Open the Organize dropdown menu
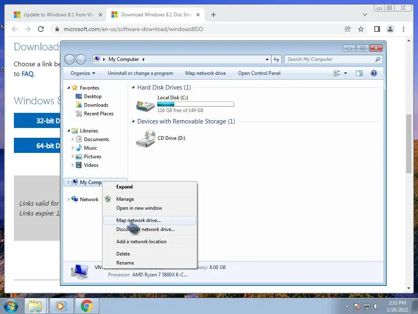 coord(82,73)
